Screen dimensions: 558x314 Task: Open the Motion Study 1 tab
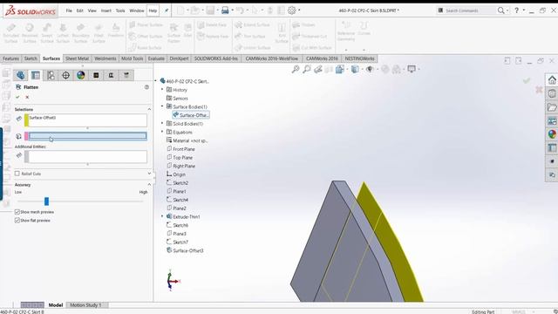pyautogui.click(x=85, y=305)
